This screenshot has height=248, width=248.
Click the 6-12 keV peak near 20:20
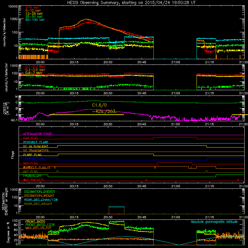(x=86, y=19)
